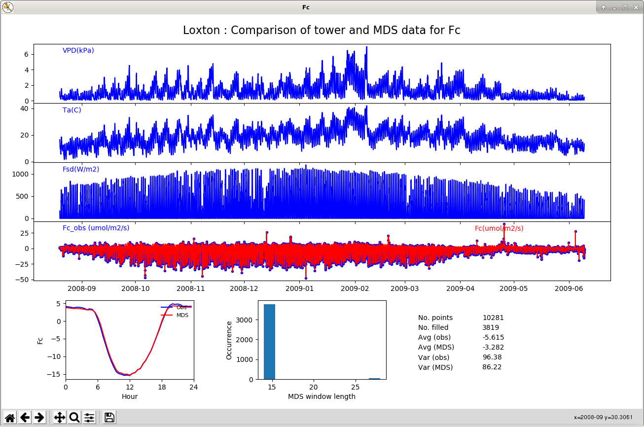Go back to the previous view

(25, 418)
